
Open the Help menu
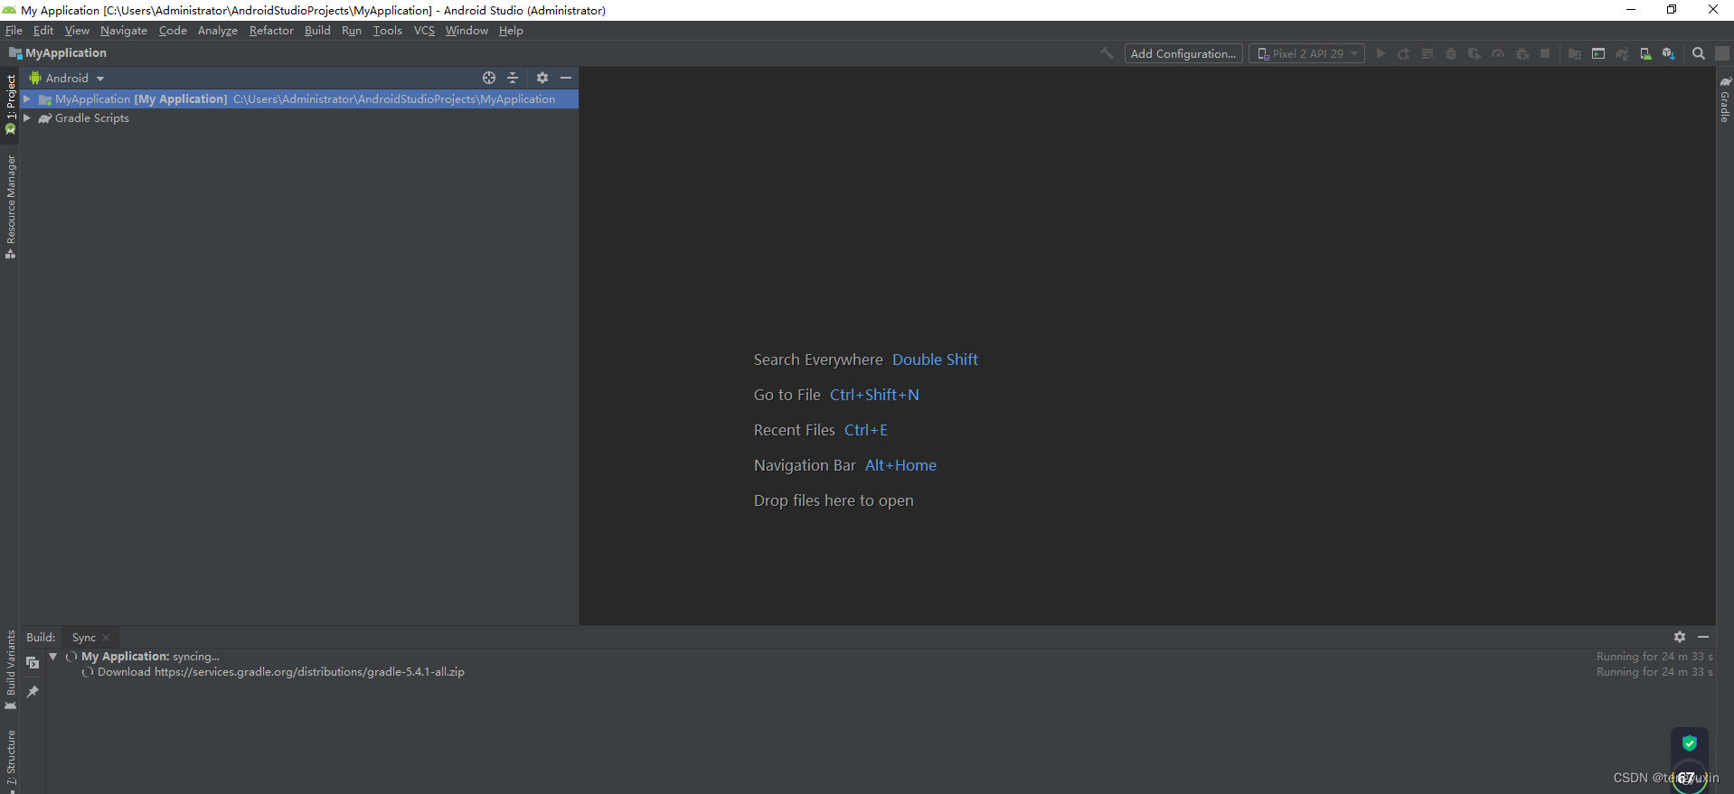[x=511, y=31]
